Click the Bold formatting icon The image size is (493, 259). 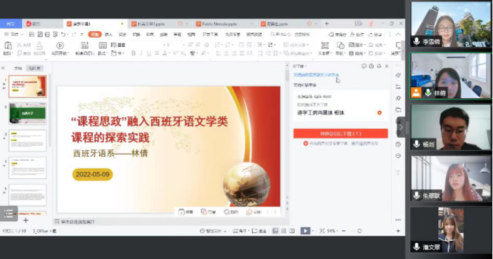tap(133, 53)
